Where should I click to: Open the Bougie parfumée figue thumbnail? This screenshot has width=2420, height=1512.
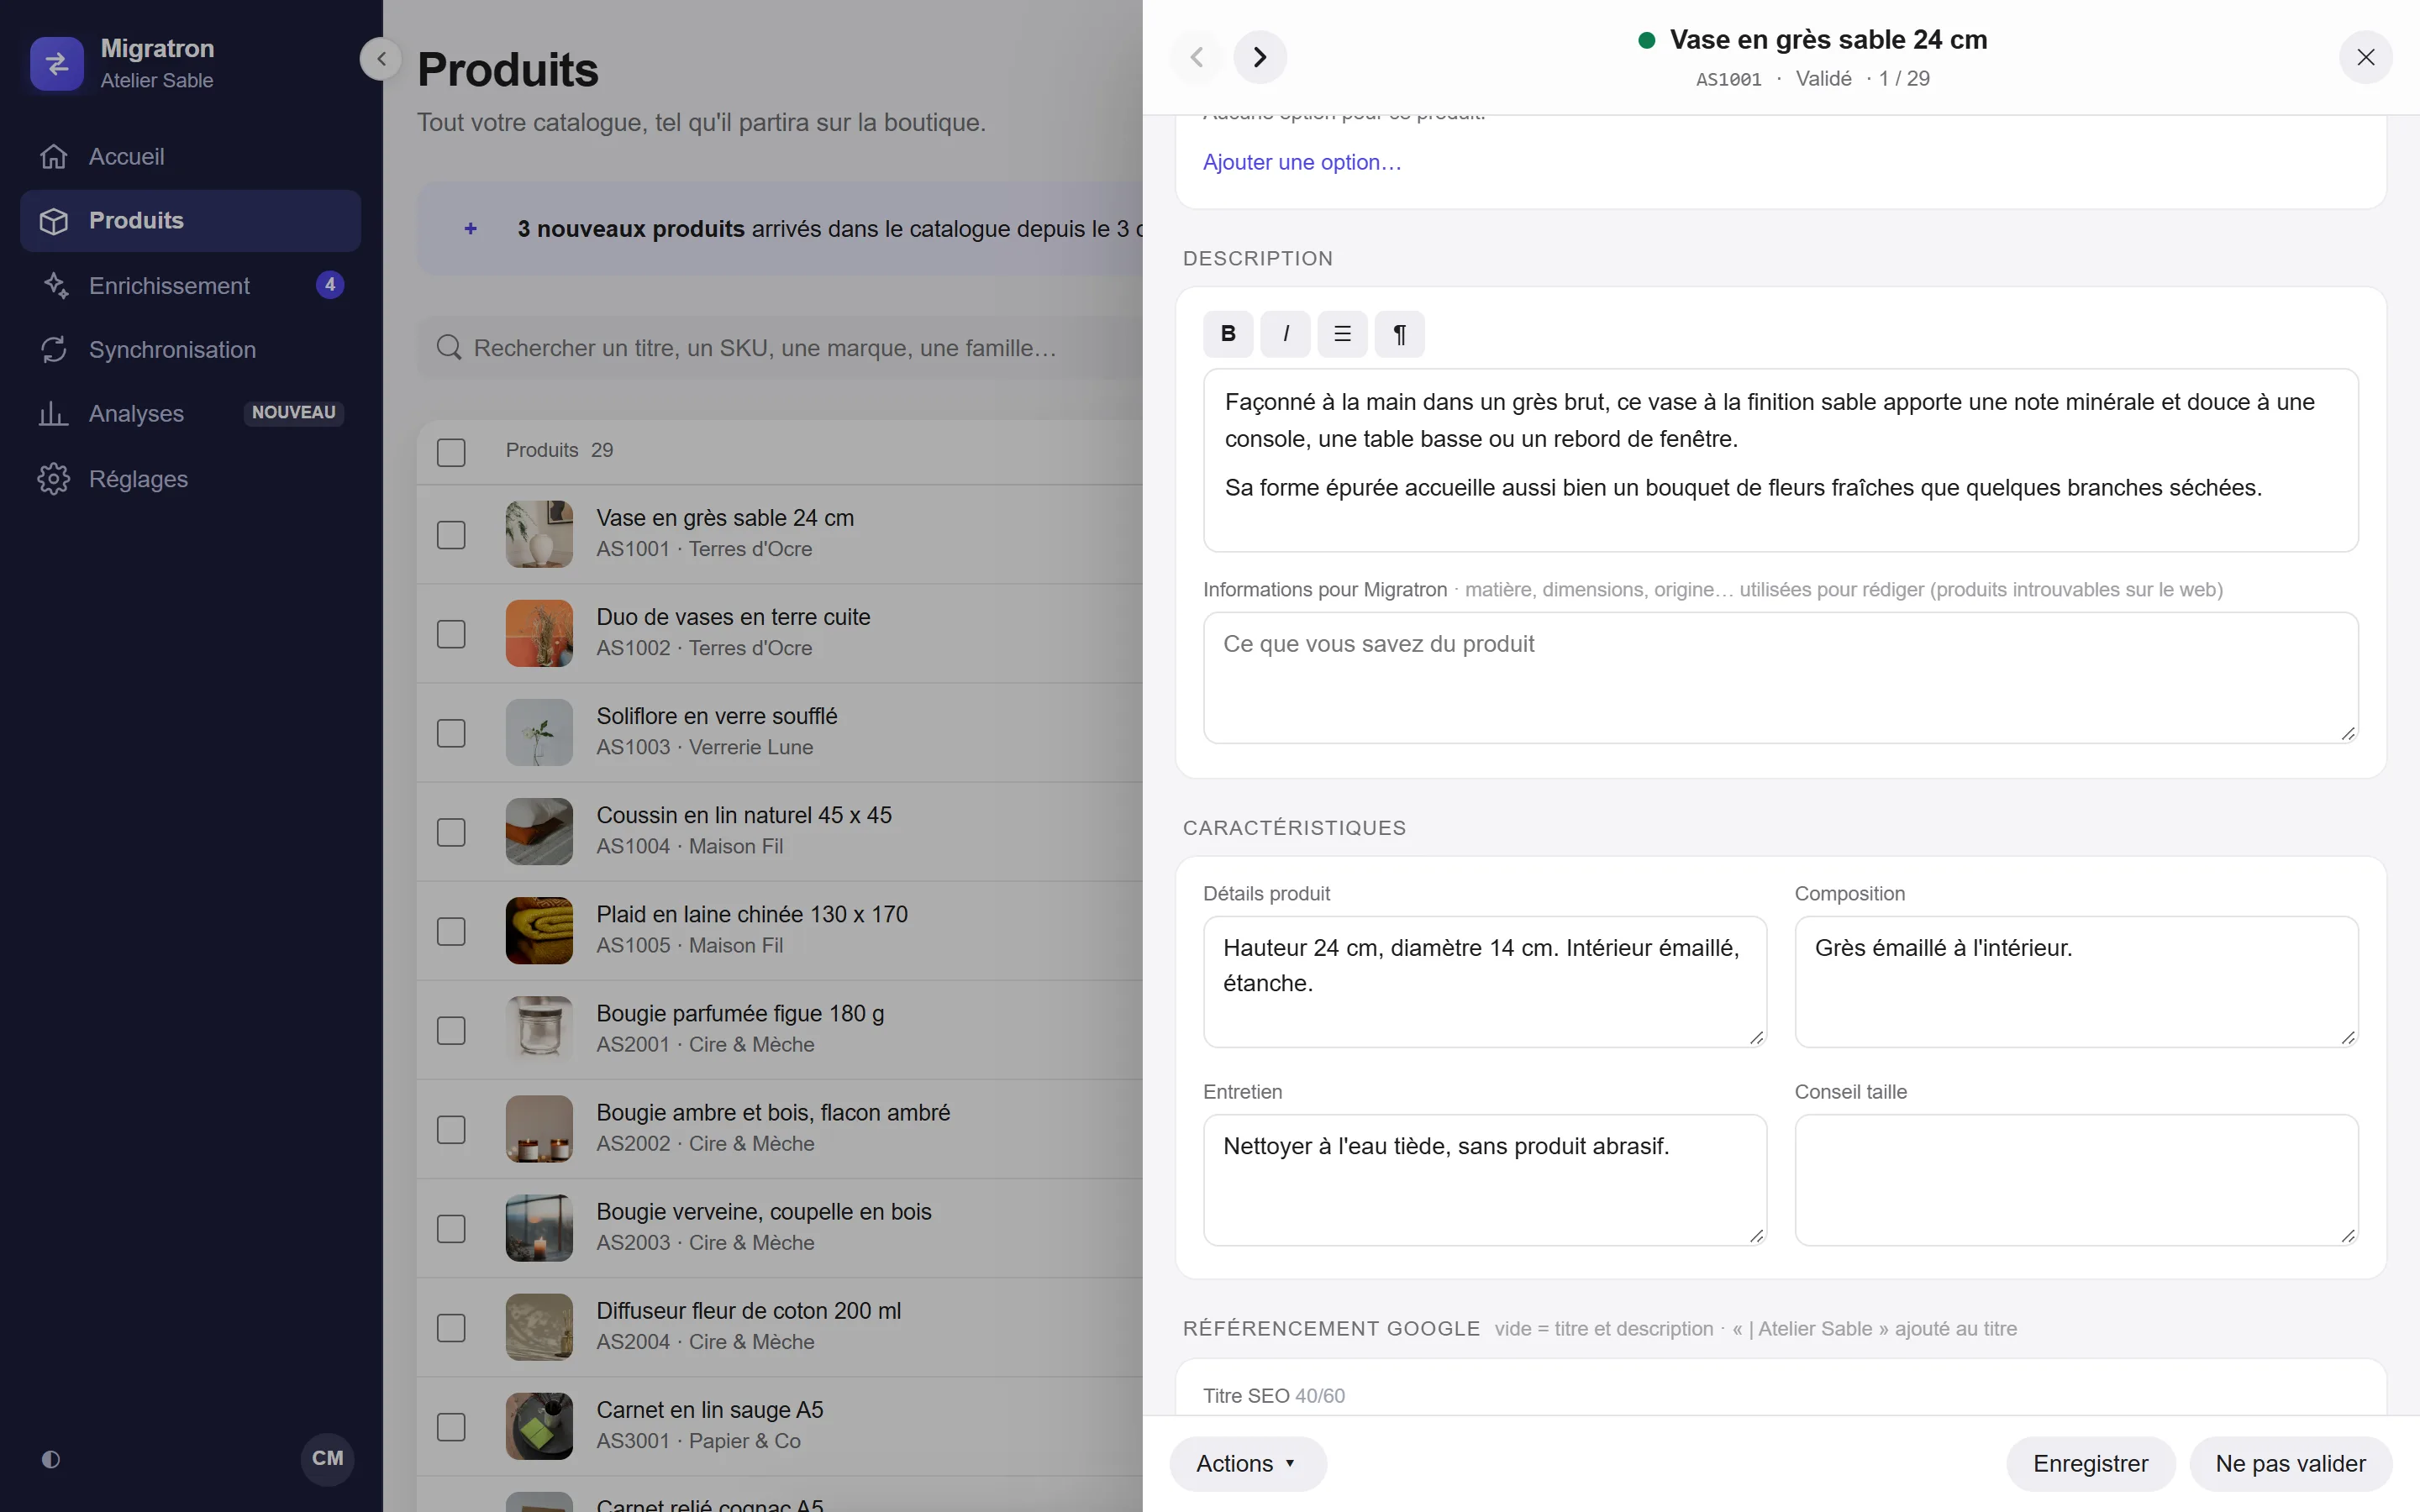click(539, 1029)
